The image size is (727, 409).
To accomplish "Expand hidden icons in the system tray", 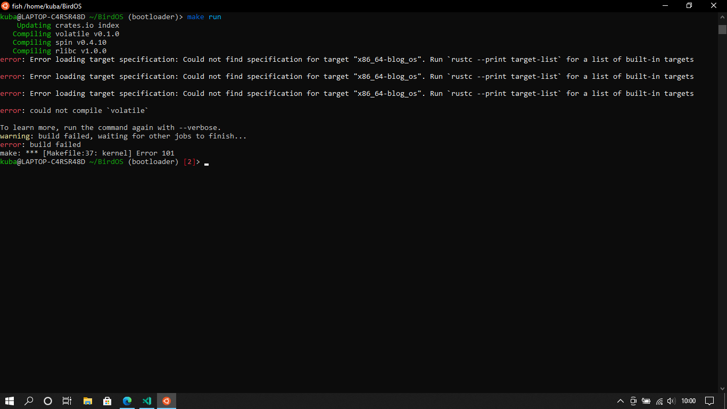I will 620,401.
